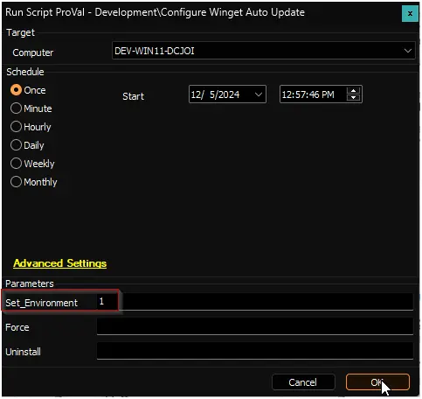Image resolution: width=422 pixels, height=399 pixels.
Task: Choose the Hourly schedule radio button
Action: tap(31, 127)
